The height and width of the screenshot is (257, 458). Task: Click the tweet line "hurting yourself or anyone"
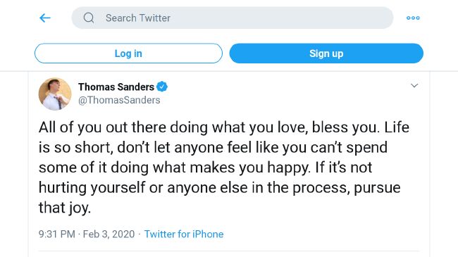click(220, 188)
